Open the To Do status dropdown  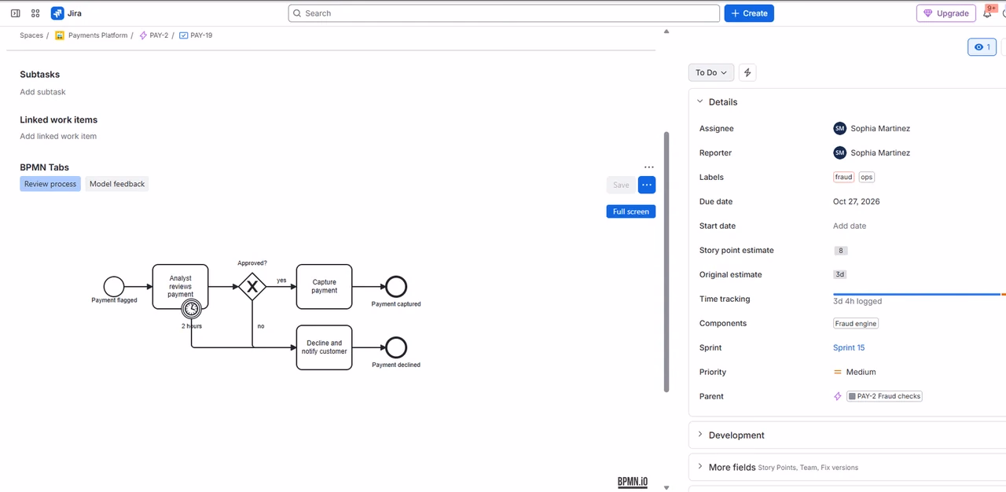[x=711, y=72]
